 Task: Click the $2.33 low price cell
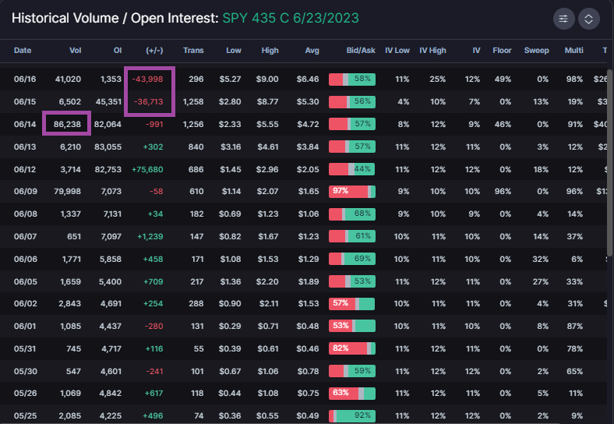click(230, 124)
